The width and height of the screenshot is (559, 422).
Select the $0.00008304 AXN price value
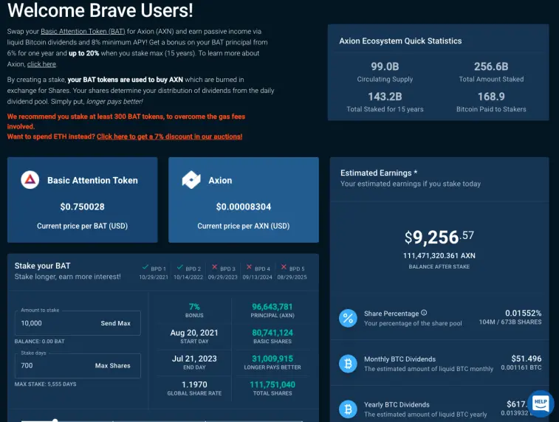(x=244, y=207)
